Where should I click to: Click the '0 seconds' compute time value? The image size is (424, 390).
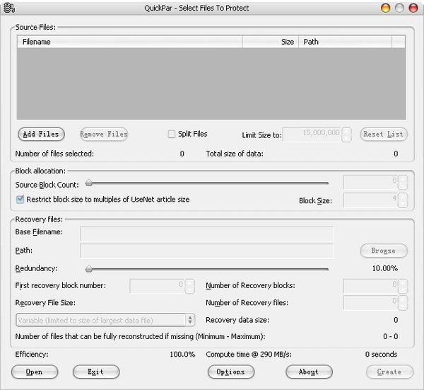(381, 354)
